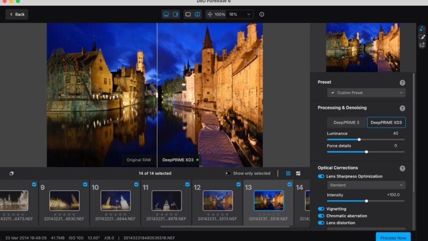
Task: Uncheck the checkbox on the 4473.NEF image
Action: click(x=34, y=184)
